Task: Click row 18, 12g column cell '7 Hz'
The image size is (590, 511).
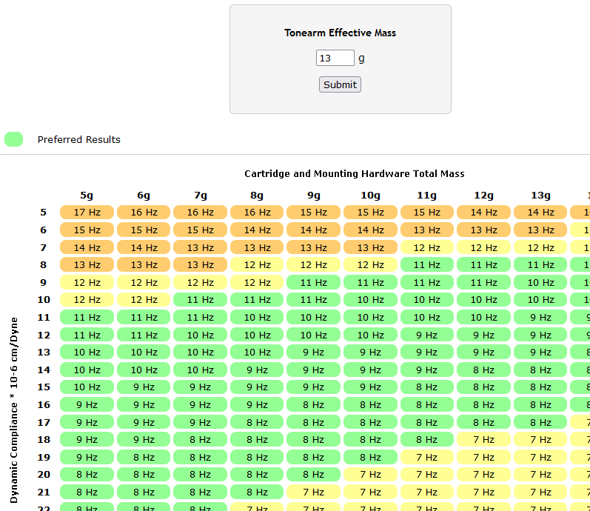Action: (x=483, y=439)
